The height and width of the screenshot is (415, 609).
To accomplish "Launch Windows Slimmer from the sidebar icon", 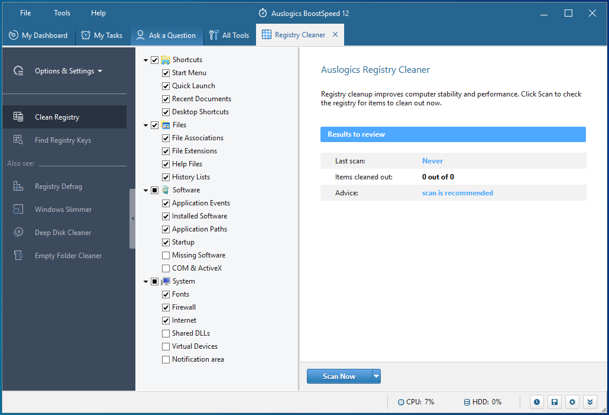I will [x=17, y=209].
